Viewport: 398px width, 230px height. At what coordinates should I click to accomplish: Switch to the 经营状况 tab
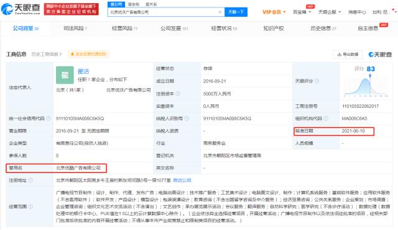click(224, 29)
